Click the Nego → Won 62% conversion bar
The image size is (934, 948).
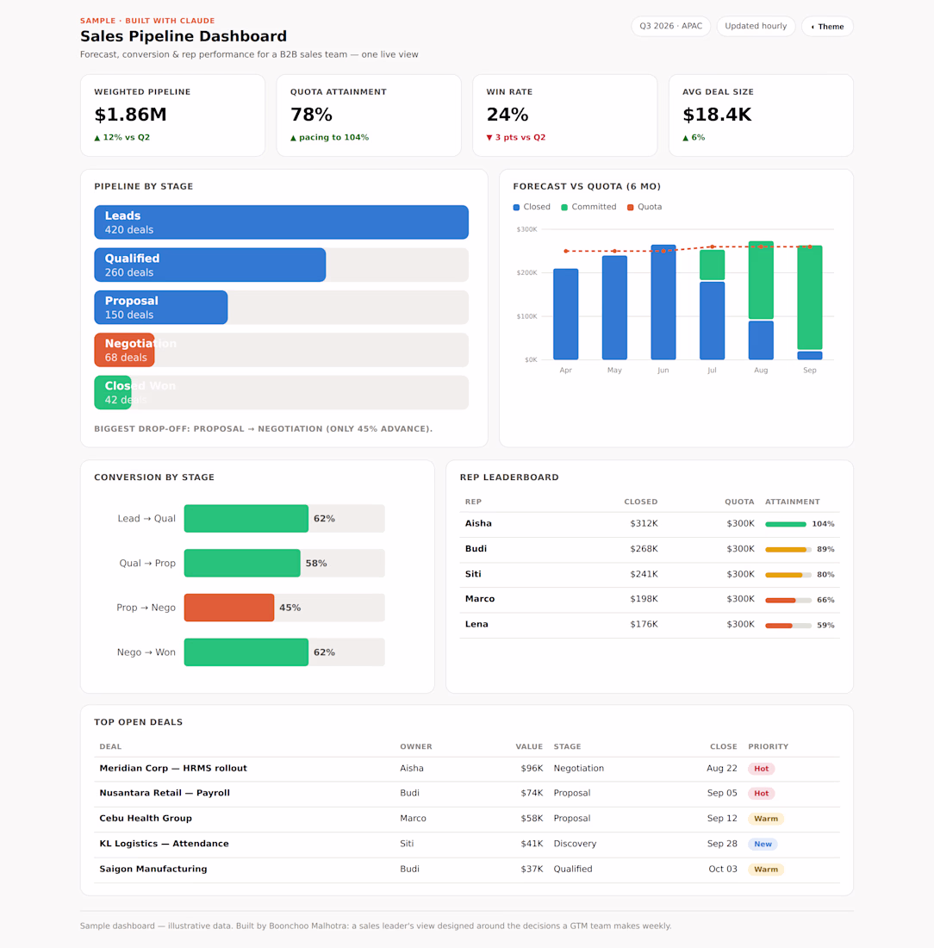pos(246,652)
